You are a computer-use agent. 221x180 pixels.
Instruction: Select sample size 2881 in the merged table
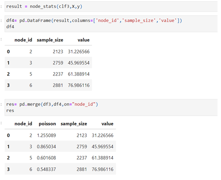(x=82, y=169)
